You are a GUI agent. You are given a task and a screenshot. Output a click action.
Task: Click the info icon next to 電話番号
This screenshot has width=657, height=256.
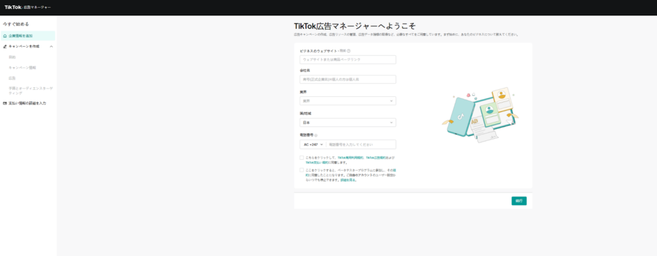point(316,135)
